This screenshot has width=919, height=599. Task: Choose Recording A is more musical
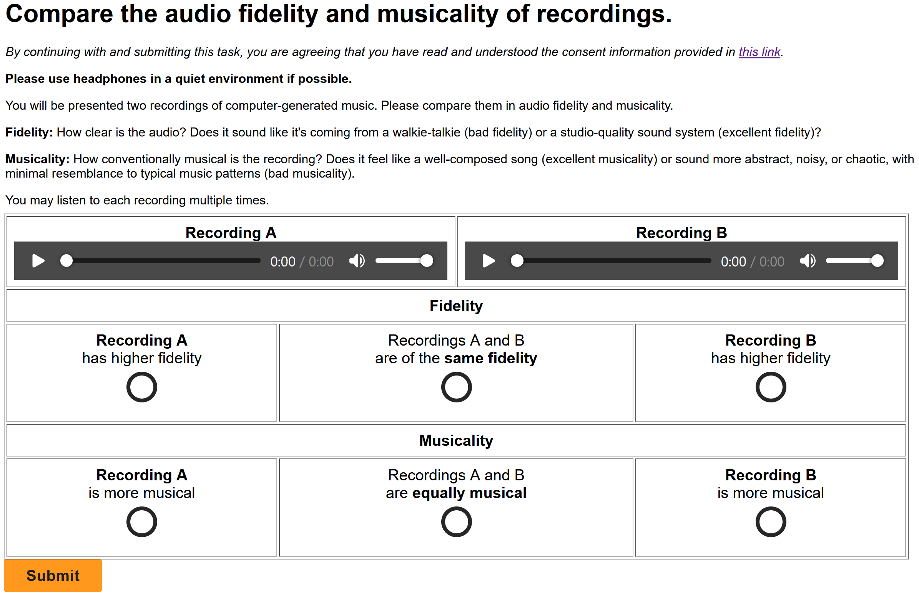142,522
